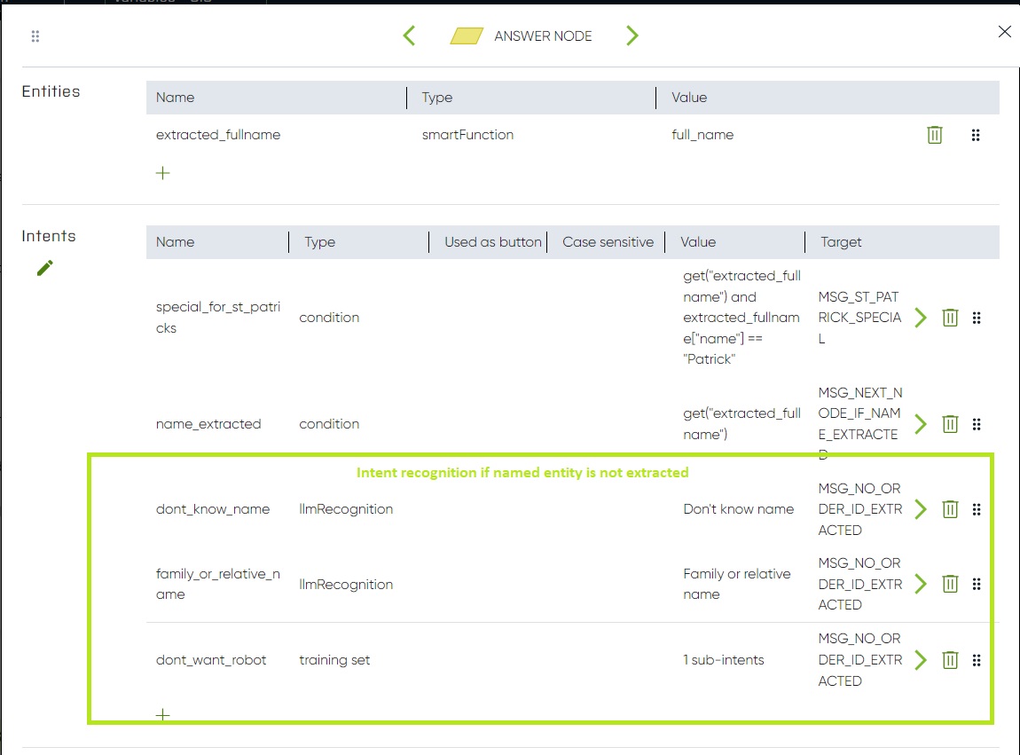Edit intents using the pencil icon
This screenshot has height=755, width=1020.
(45, 268)
